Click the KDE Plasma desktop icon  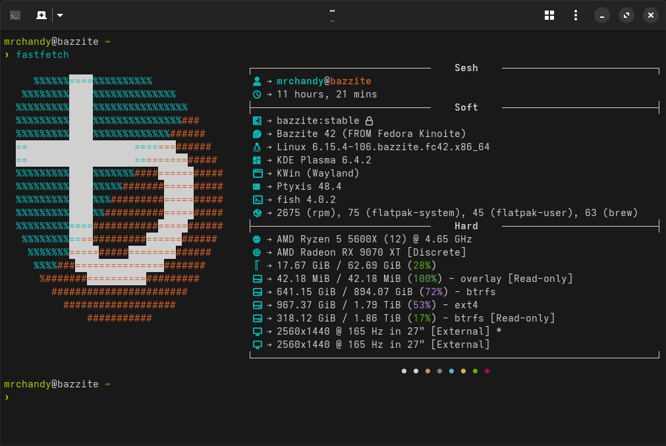pyautogui.click(x=257, y=160)
